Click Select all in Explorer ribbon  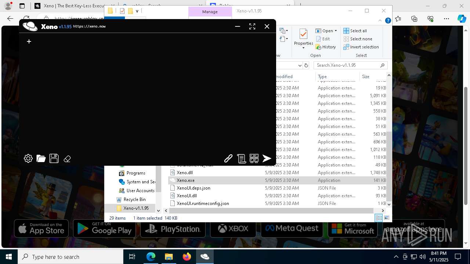[355, 31]
